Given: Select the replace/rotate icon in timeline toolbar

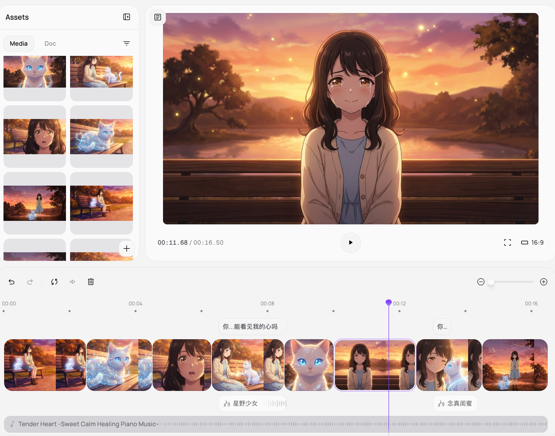Looking at the screenshot, I should [54, 282].
